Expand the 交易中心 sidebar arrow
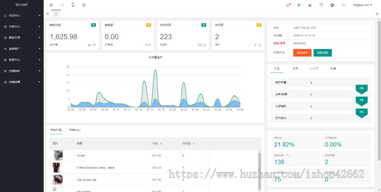Viewport: 381px width, 192px height. point(39,27)
